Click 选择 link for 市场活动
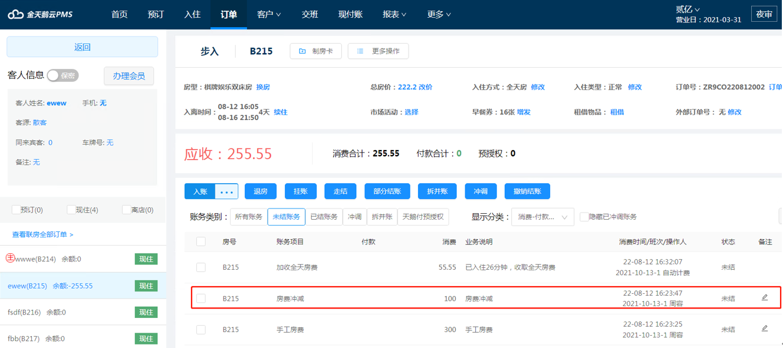The image size is (783, 348). 412,112
